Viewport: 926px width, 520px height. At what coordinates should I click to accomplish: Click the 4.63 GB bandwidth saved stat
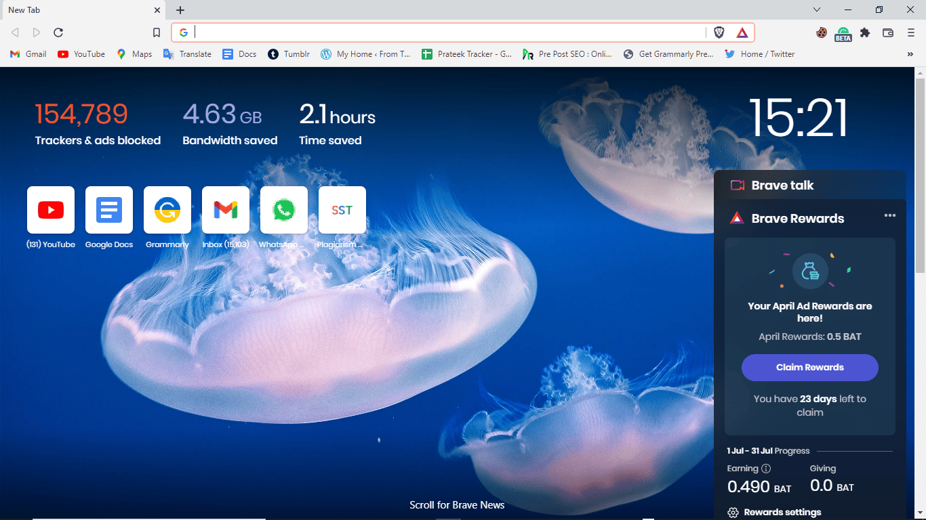(x=230, y=123)
